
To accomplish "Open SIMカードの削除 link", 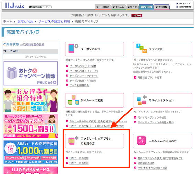I will pyautogui.click(x=79, y=163).
